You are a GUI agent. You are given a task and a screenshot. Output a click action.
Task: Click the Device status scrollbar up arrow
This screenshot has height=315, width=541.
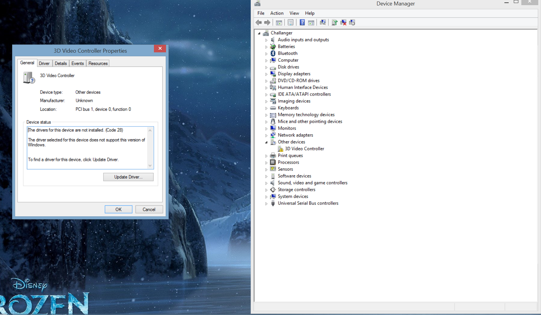click(150, 130)
